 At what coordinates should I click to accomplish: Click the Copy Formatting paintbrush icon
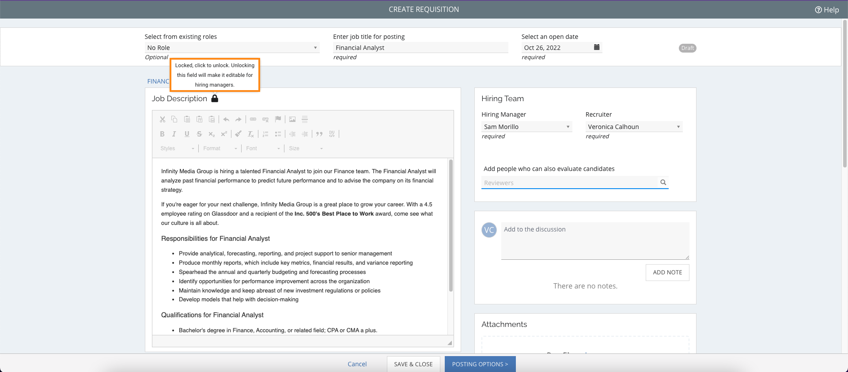pos(238,134)
